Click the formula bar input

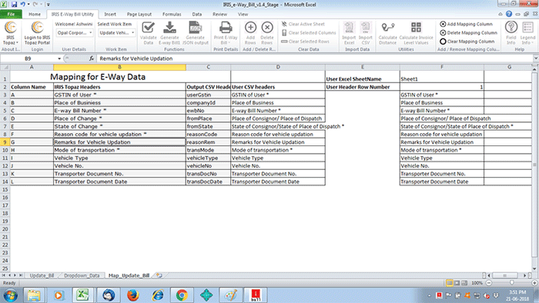tap(314, 58)
